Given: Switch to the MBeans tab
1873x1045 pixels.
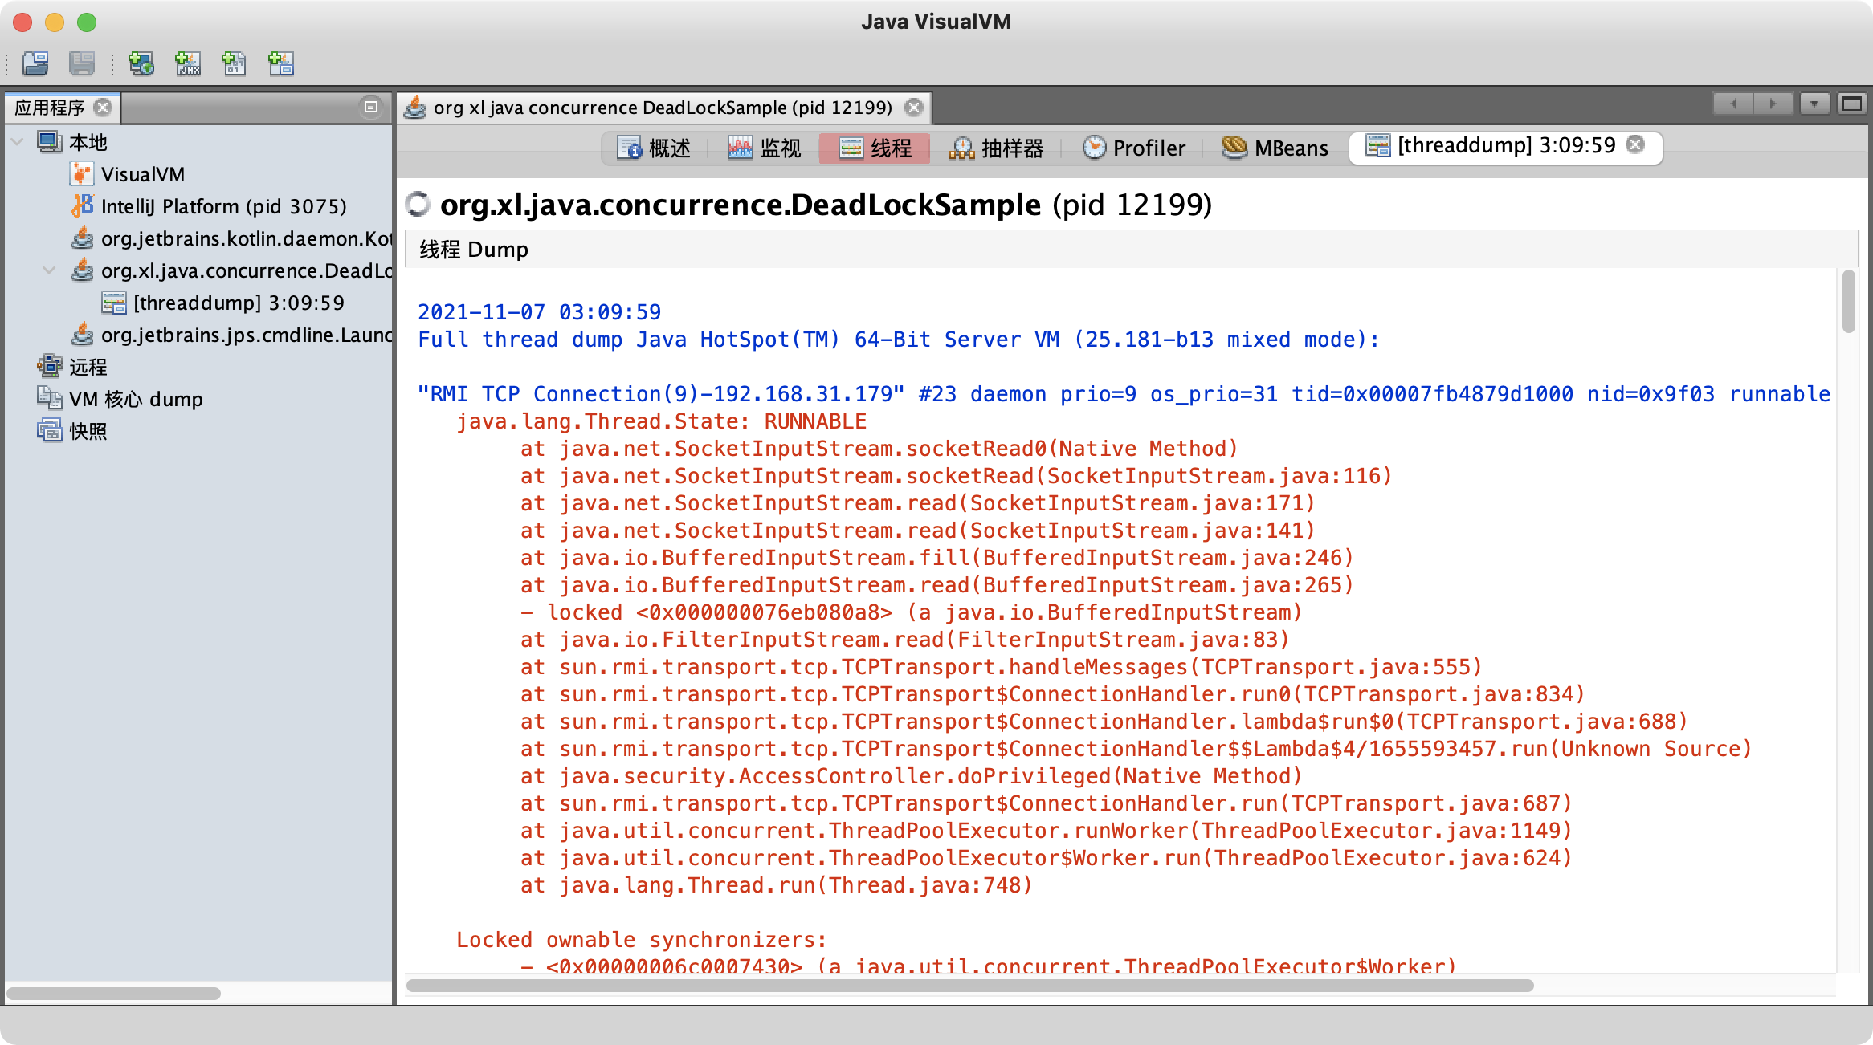Looking at the screenshot, I should [x=1275, y=148].
